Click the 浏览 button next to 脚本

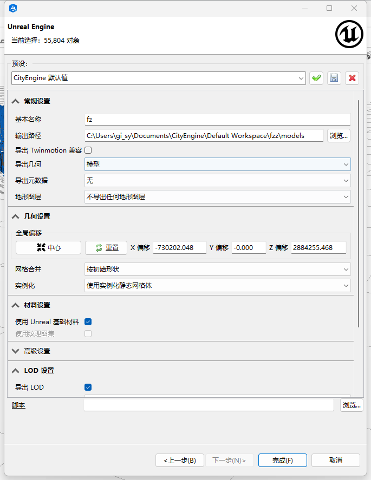coord(352,405)
